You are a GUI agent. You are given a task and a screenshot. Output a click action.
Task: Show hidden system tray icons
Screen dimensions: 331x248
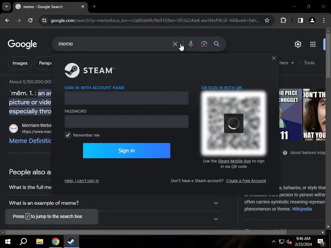click(273, 242)
